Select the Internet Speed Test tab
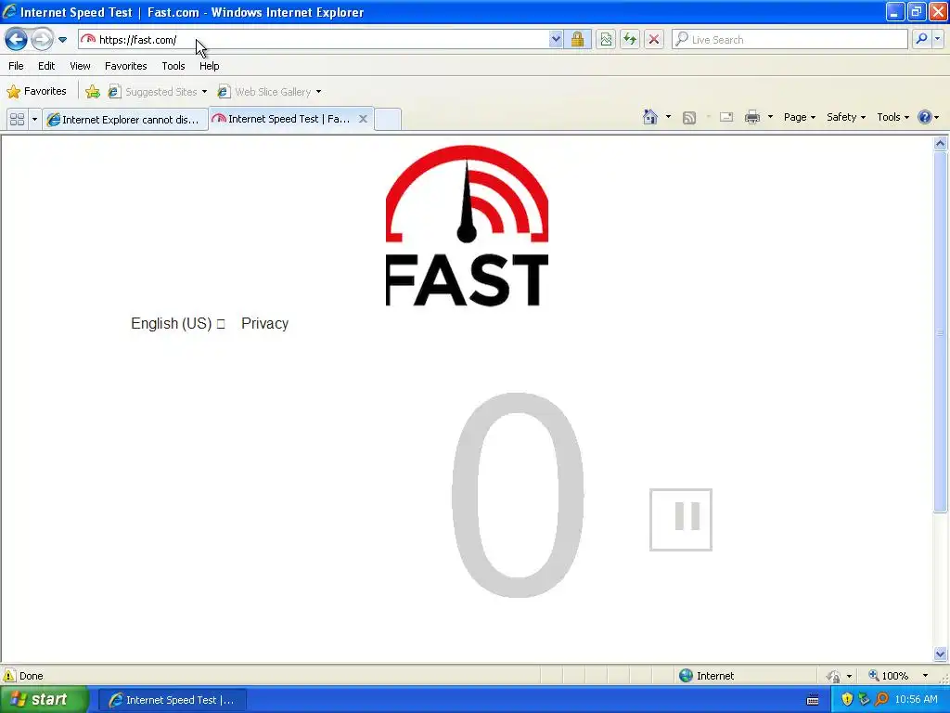950x713 pixels. click(284, 119)
